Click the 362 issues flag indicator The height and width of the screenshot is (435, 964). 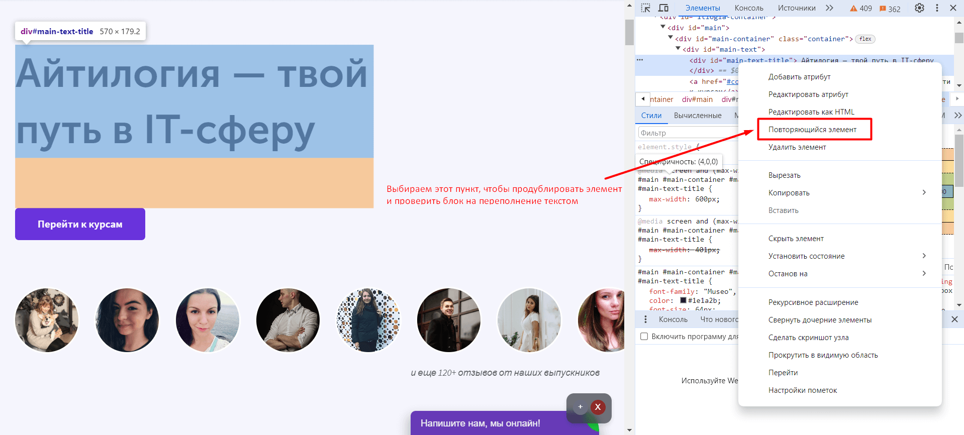pos(890,9)
